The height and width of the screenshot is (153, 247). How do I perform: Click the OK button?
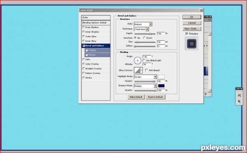pyautogui.click(x=192, y=17)
